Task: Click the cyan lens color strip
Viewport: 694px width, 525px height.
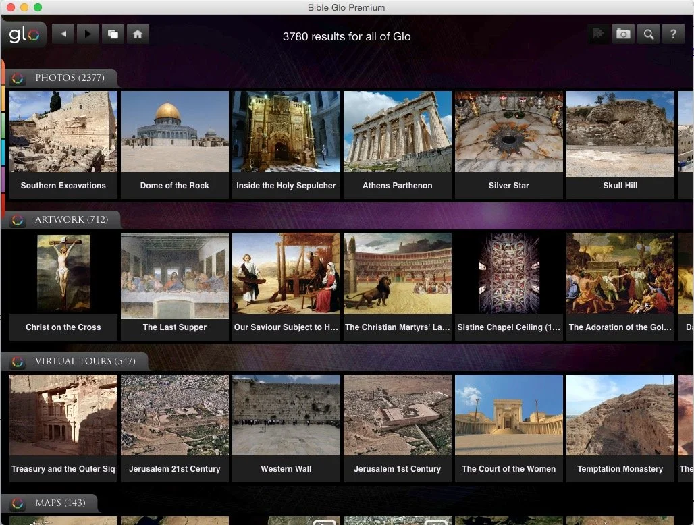Action: [x=3, y=152]
